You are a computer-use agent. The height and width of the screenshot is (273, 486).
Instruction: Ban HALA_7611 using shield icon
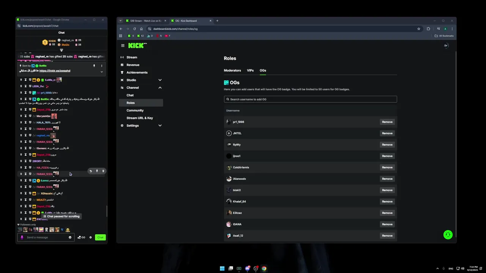click(x=30, y=122)
